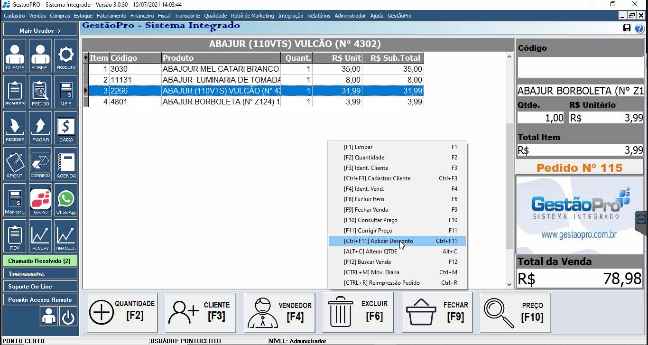Open Chamado Resolvido (2) notifications

pos(40,261)
